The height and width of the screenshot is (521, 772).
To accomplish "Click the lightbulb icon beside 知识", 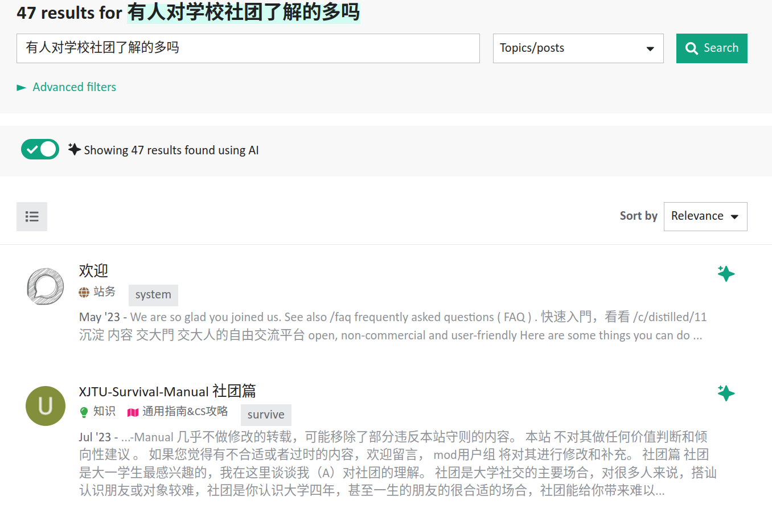I will 84,412.
